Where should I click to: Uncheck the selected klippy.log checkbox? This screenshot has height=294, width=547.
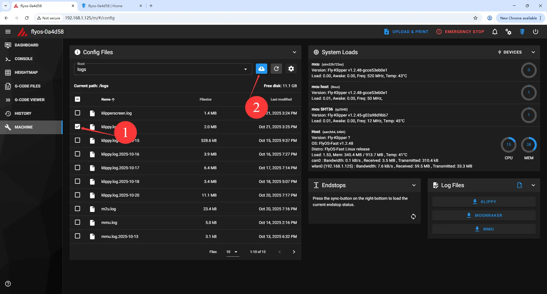click(x=77, y=126)
